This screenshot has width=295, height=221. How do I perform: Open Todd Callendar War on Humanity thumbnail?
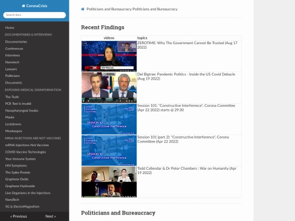pos(109,182)
